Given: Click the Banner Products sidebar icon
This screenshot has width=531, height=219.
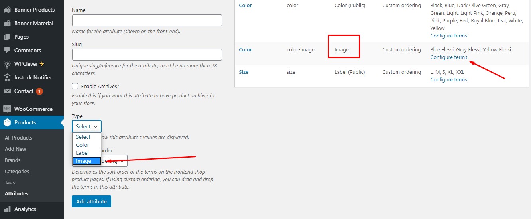Looking at the screenshot, I should tap(7, 10).
